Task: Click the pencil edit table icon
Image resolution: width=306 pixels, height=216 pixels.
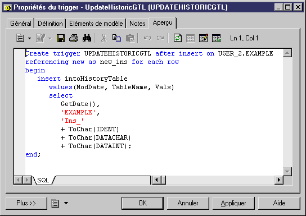Action: click(204, 38)
